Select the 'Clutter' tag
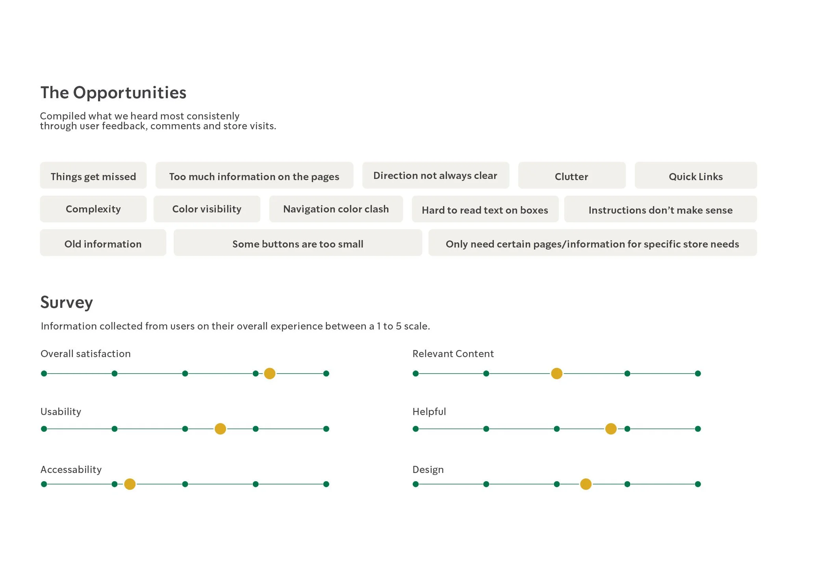 point(571,176)
